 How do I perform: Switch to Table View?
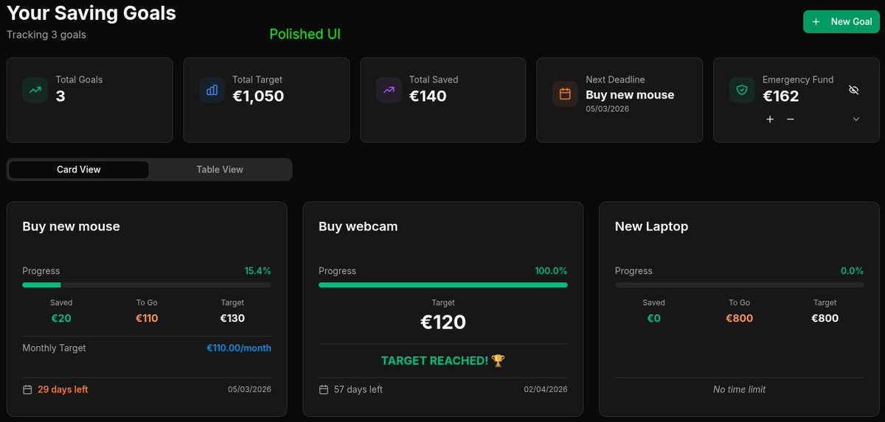(x=220, y=169)
